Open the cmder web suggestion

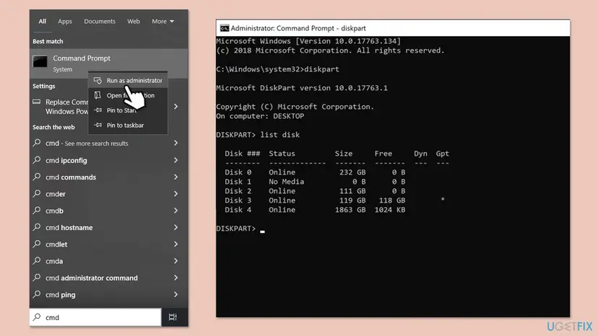coord(108,193)
